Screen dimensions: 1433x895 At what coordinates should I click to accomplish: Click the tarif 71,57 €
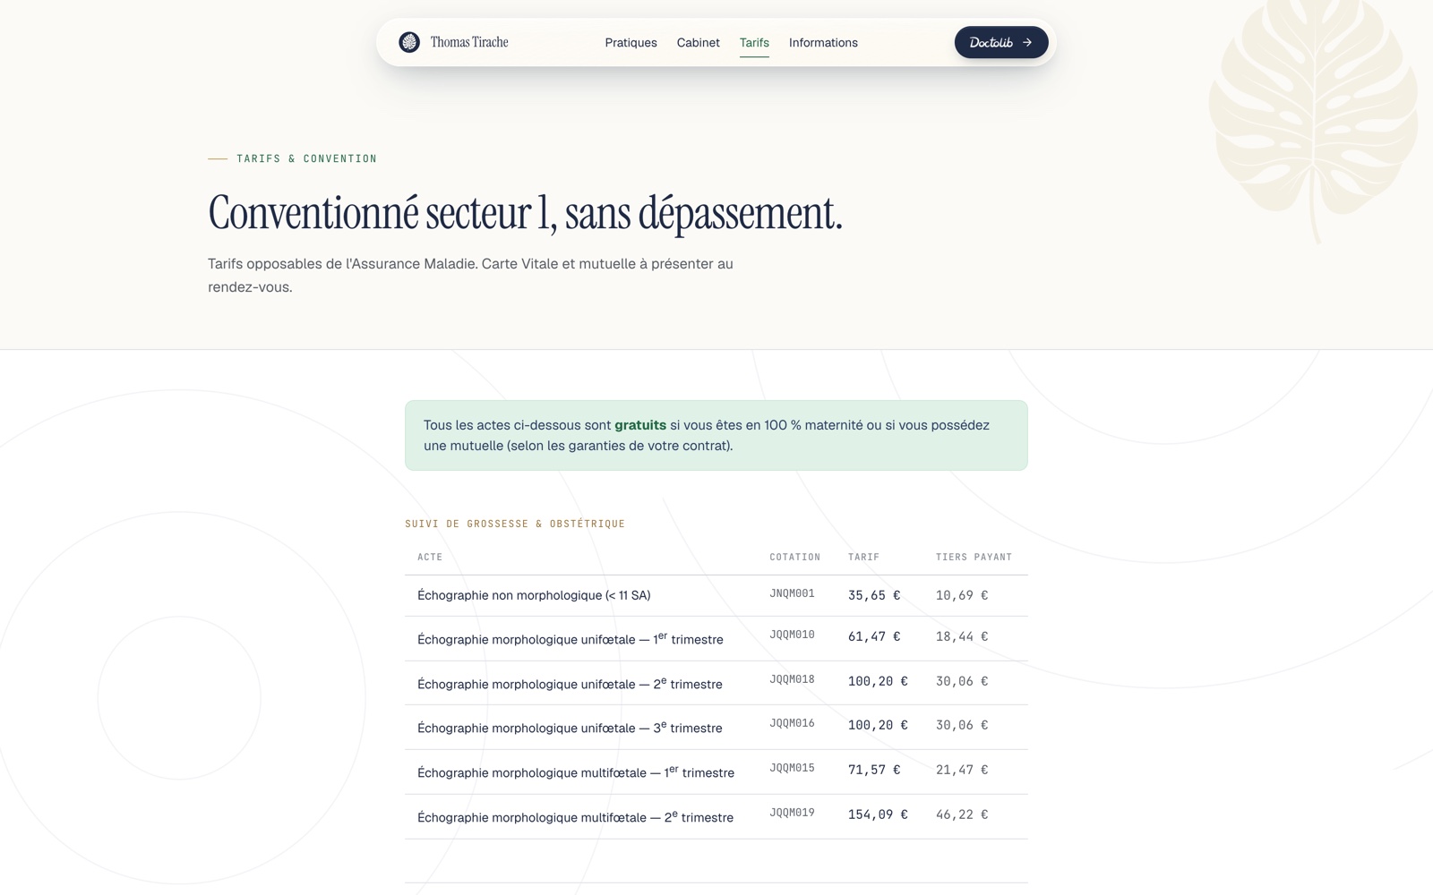click(x=874, y=770)
